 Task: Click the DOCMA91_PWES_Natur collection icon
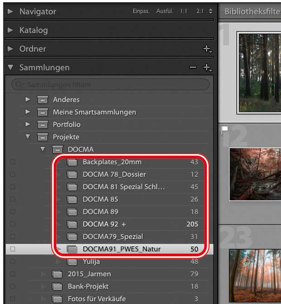pyautogui.click(x=72, y=249)
